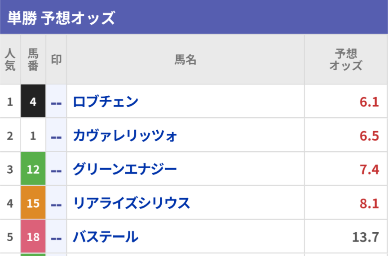This screenshot has width=388, height=256.
Task: Set the mark for ロブチェン row
Action: 56,102
